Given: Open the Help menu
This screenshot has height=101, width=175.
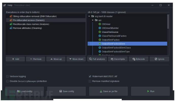Looking at the screenshot, I should [x=10, y=5].
